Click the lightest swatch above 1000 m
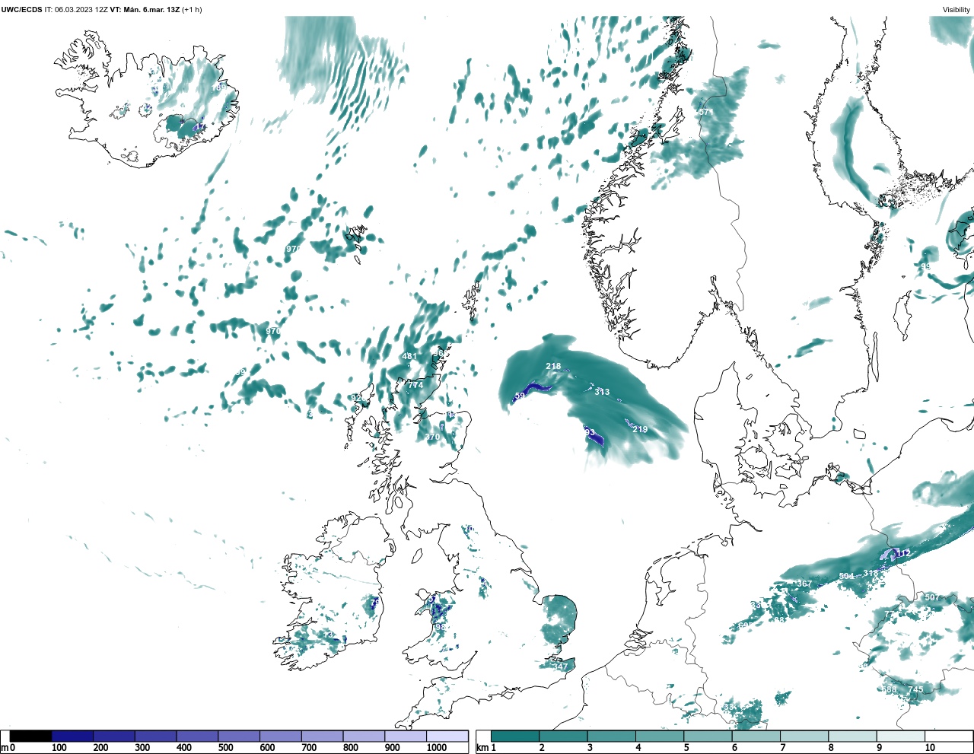Image resolution: width=974 pixels, height=754 pixels. (447, 736)
